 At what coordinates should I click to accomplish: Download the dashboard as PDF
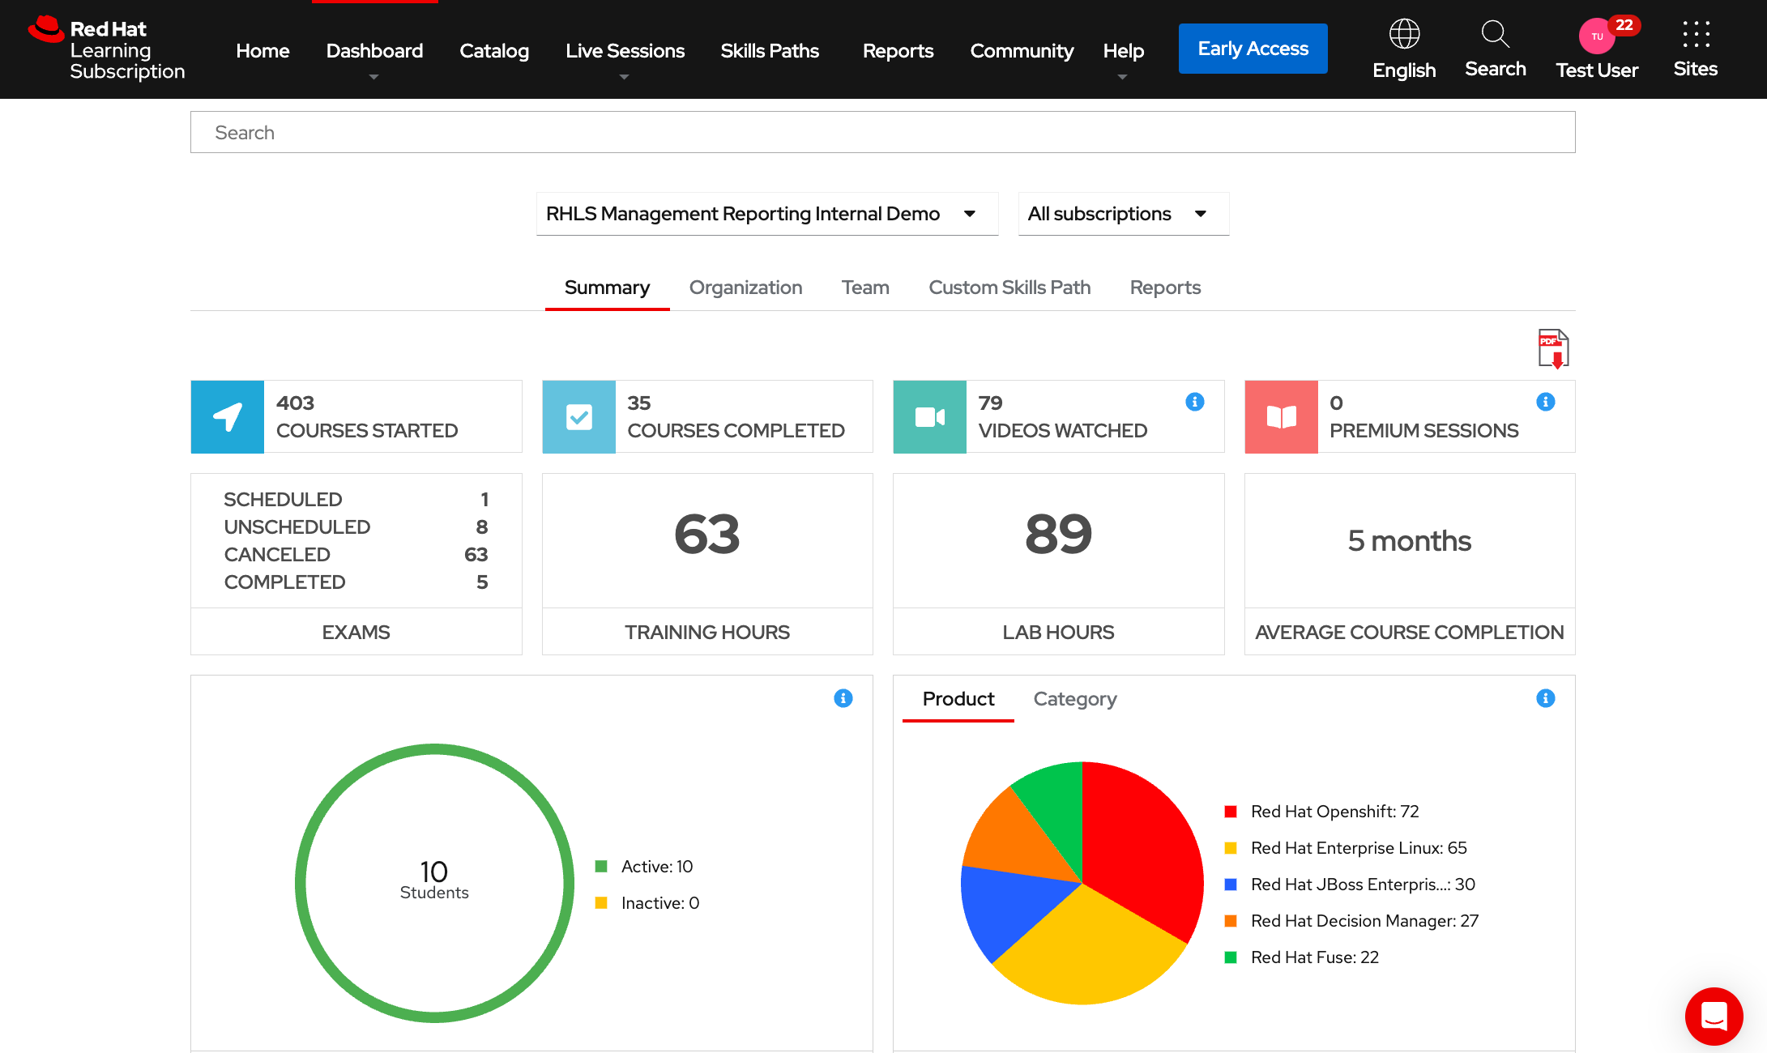(x=1553, y=347)
